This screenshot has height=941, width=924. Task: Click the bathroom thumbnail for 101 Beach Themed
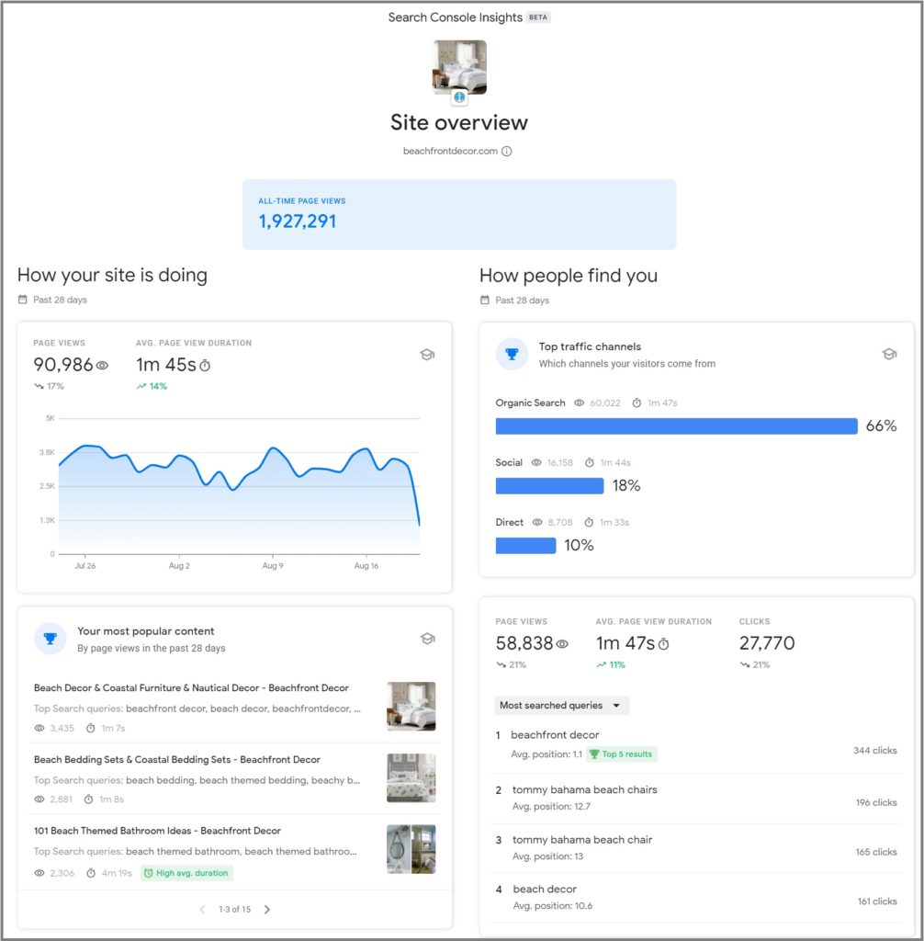[411, 849]
